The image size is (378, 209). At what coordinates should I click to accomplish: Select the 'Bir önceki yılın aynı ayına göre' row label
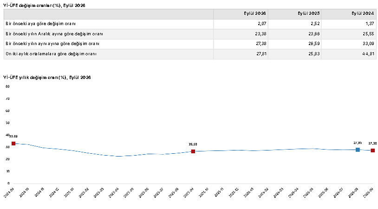(x=52, y=44)
